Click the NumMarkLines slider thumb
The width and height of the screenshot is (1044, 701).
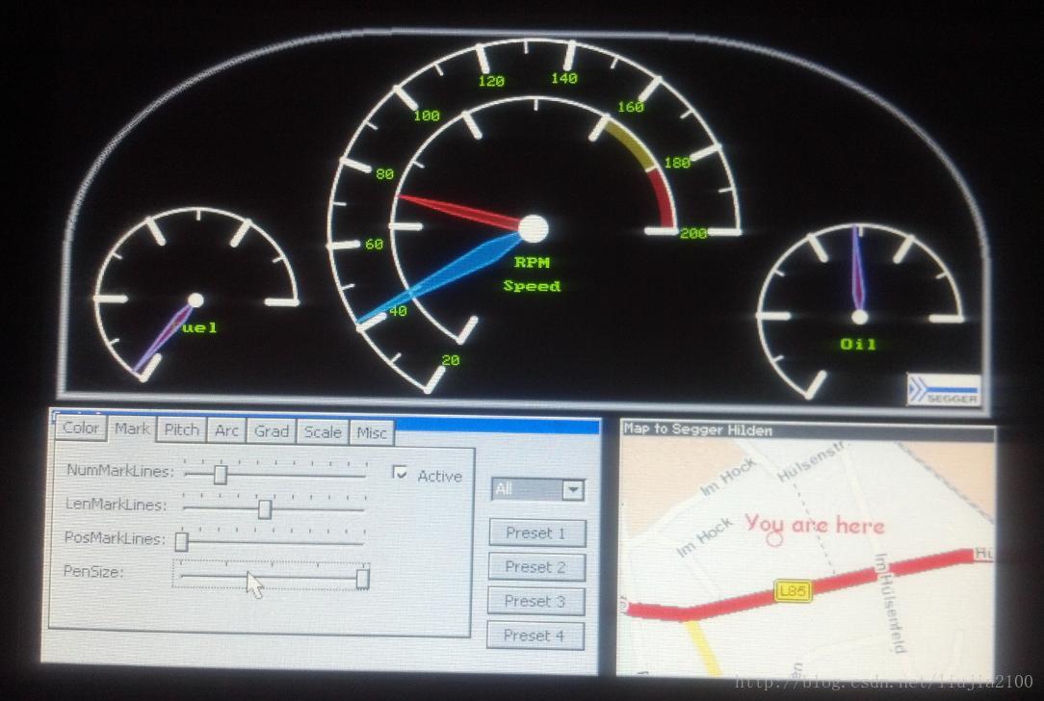pyautogui.click(x=221, y=474)
